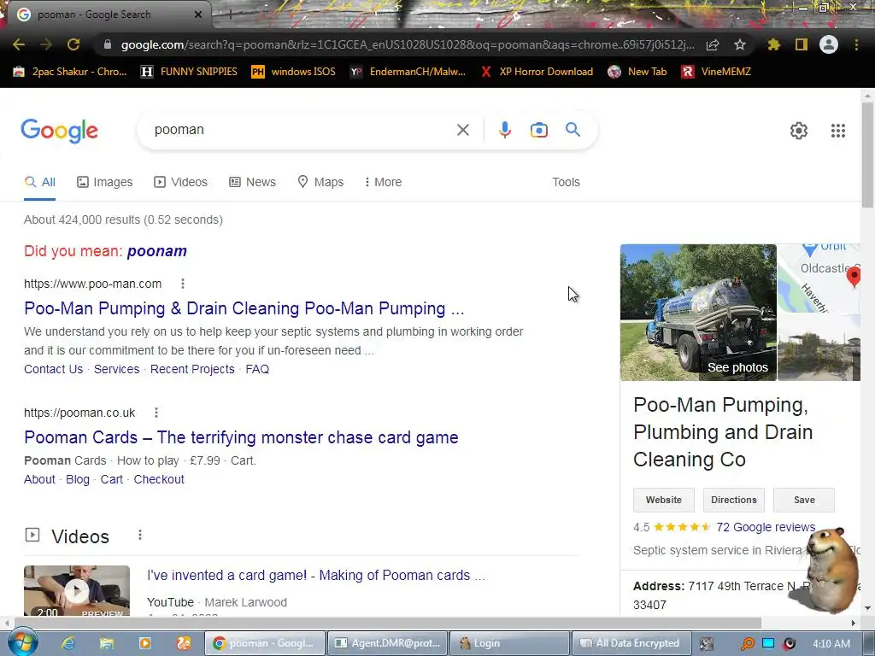
Task: Open the Google apps grid
Action: pyautogui.click(x=837, y=131)
